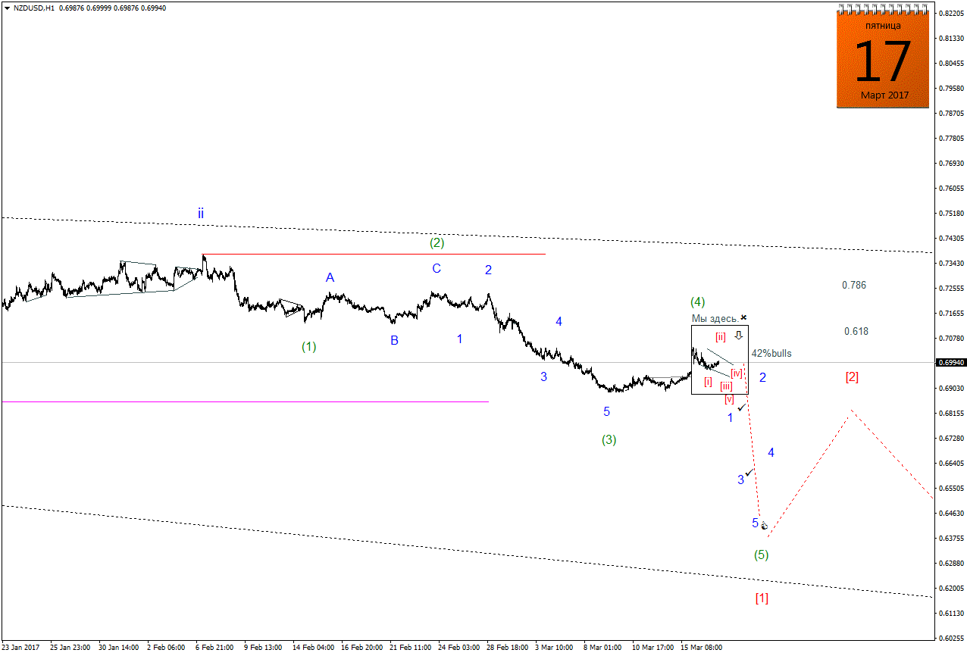Viewport: 967px width, 656px height.
Task: Click the chart shift triangle before NZDUSD,H1
Action: pos(6,8)
